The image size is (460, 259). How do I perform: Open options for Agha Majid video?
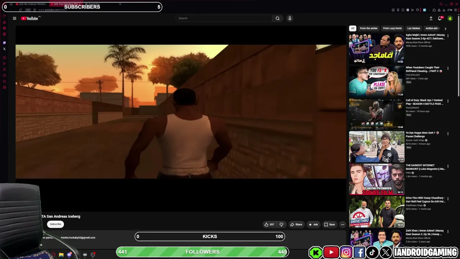448,36
